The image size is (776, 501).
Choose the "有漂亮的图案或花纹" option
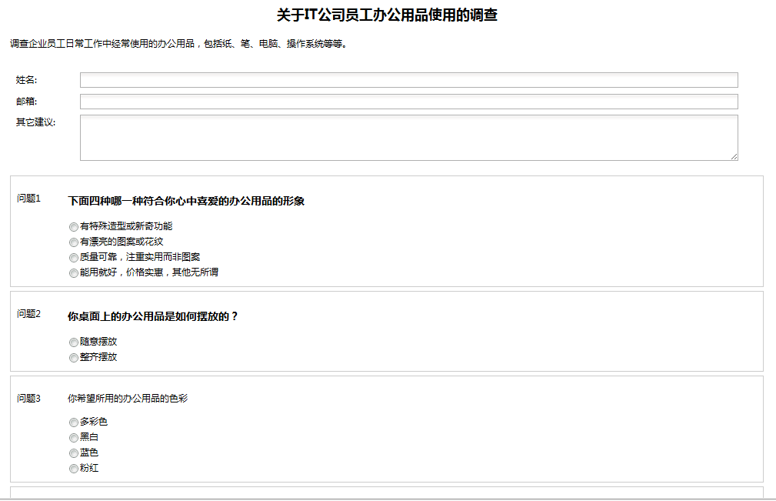point(74,242)
